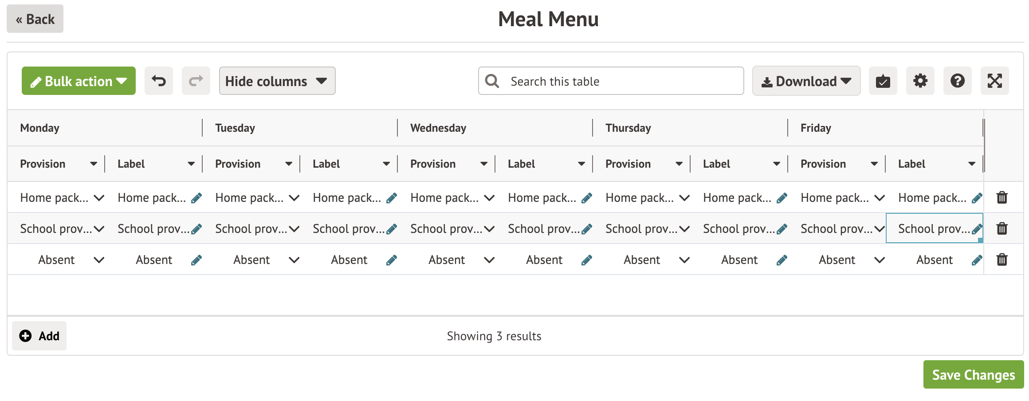Click the clipboard checkmark icon
Viewport: 1029px width, 401px height.
[x=883, y=81]
